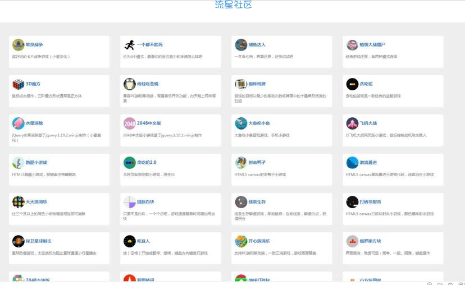
Task: Click description starting HTML5跑酷小游戏
Action: point(44,174)
